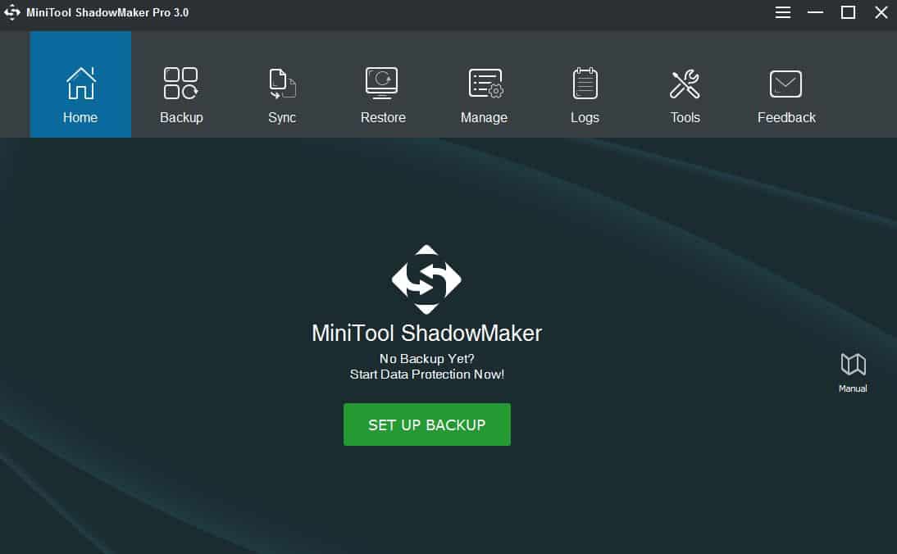View Logs by clicking its clipboard icon
Viewport: 897px width, 554px height.
click(585, 83)
